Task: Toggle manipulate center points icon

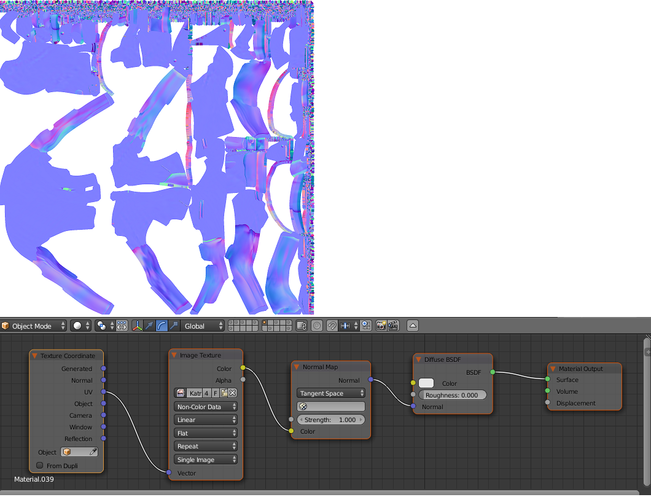Action: coord(121,326)
